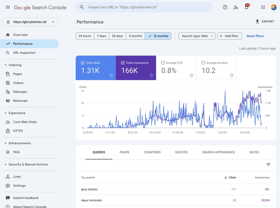Select the 28 days date range

pos(117,36)
